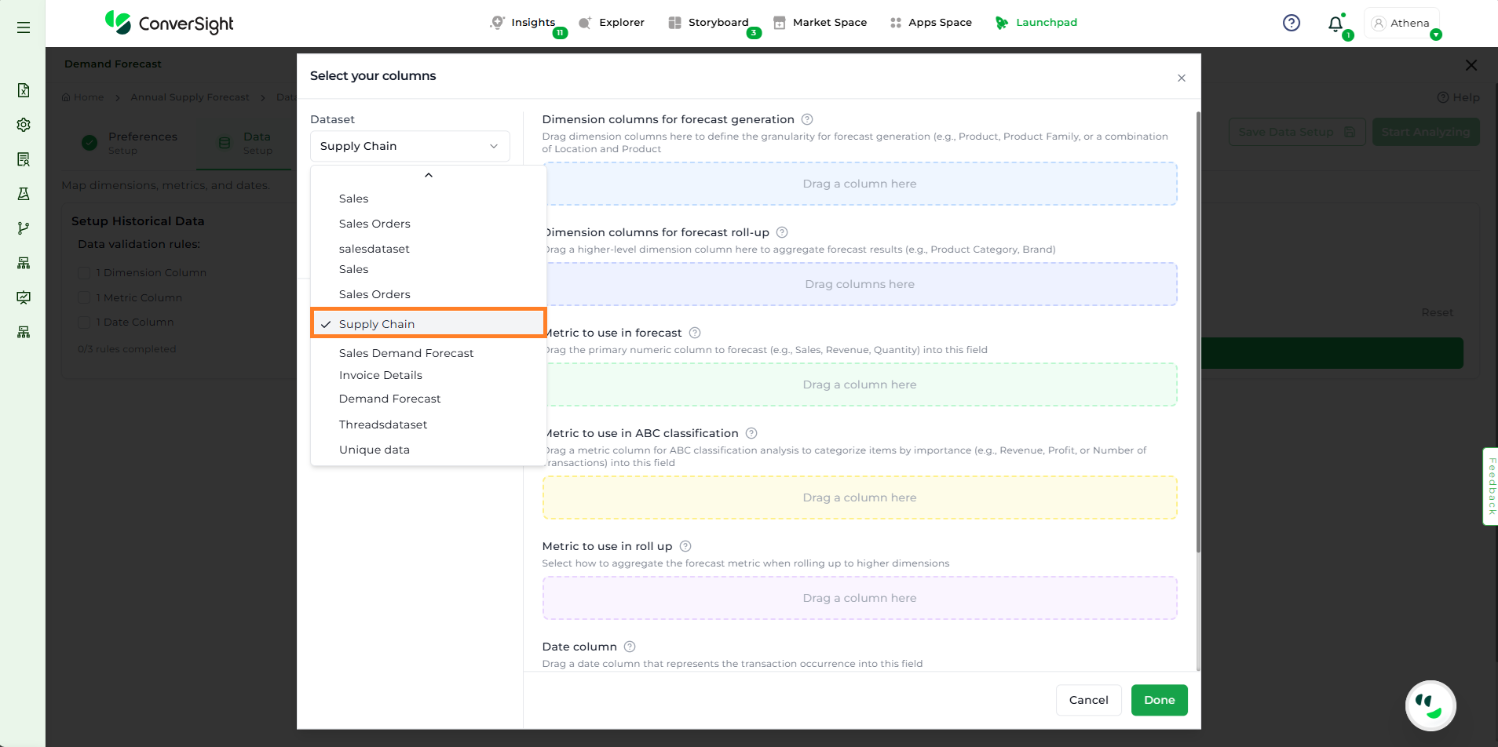Open the Athena user profile menu

(x=1401, y=24)
